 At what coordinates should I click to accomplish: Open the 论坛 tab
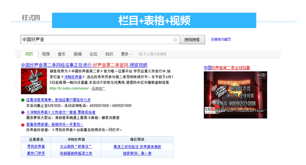pos(93,54)
